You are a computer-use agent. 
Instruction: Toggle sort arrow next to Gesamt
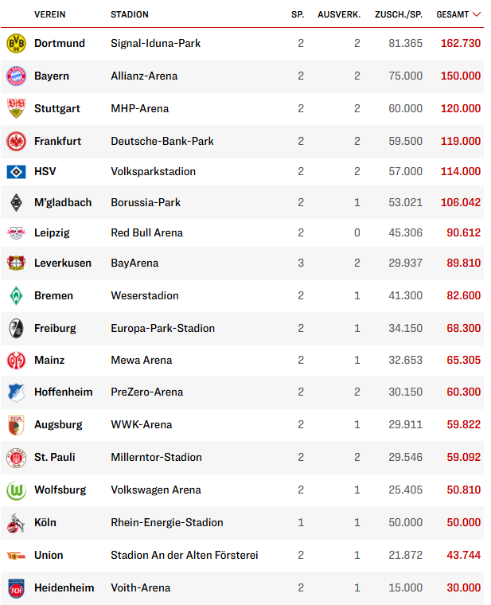coord(477,14)
